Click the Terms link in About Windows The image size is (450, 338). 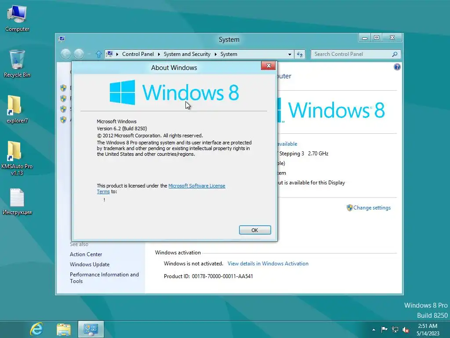tap(103, 192)
